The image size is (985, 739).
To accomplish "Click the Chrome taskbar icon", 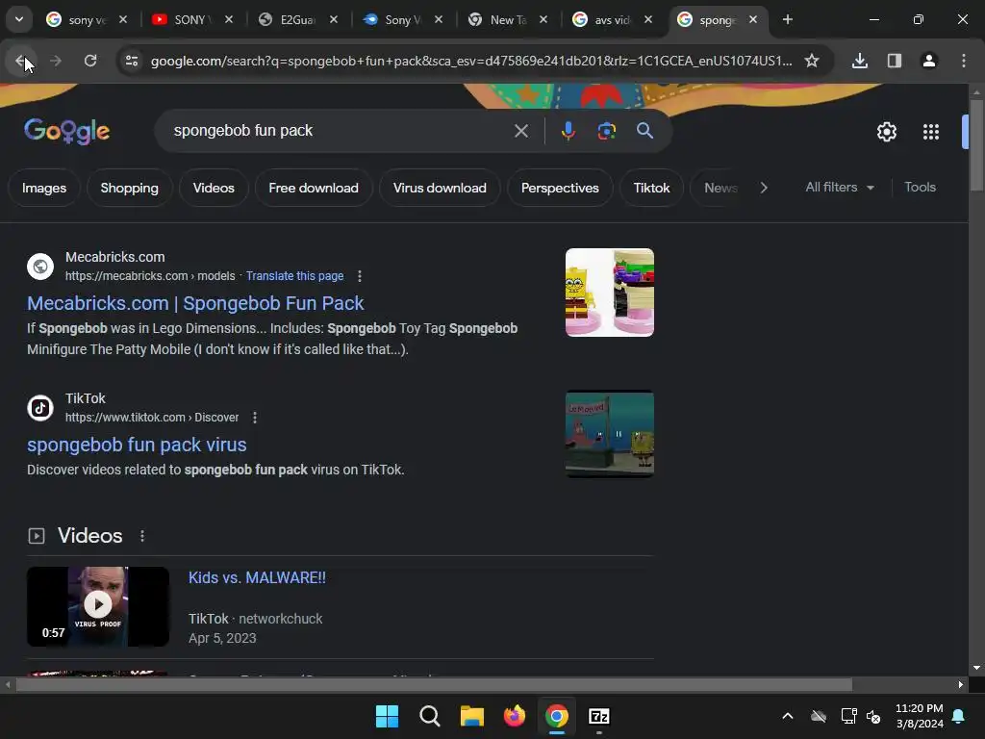I will click(557, 716).
